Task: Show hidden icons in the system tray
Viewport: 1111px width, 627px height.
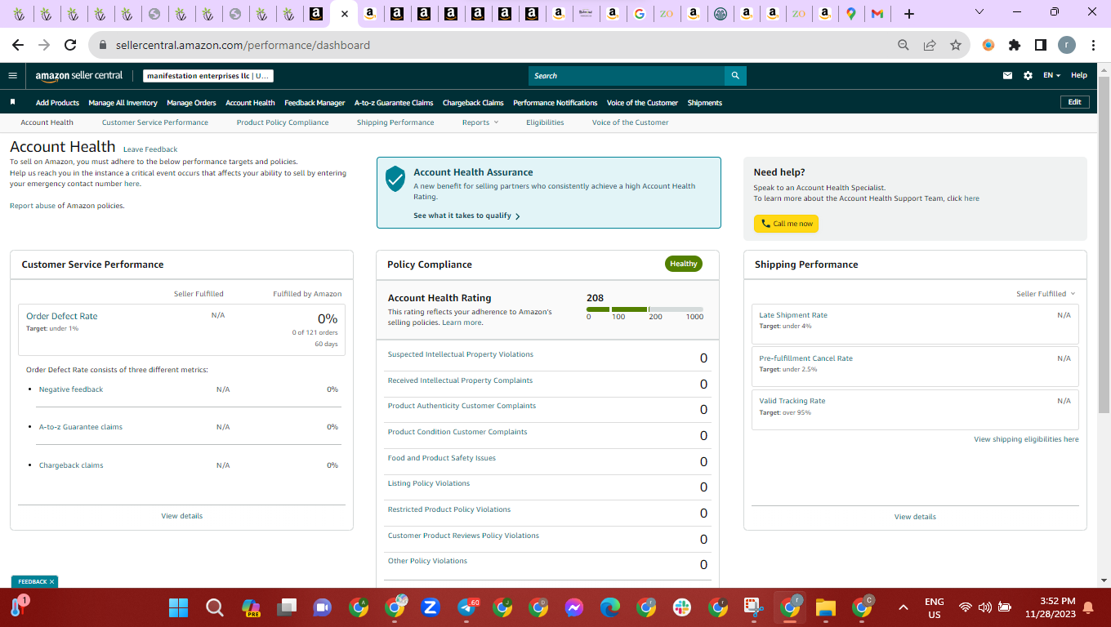Action: [904, 607]
